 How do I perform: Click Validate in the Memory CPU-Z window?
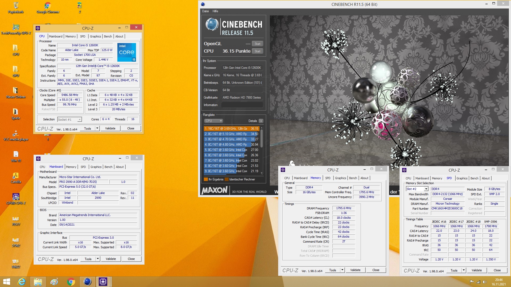point(355,270)
